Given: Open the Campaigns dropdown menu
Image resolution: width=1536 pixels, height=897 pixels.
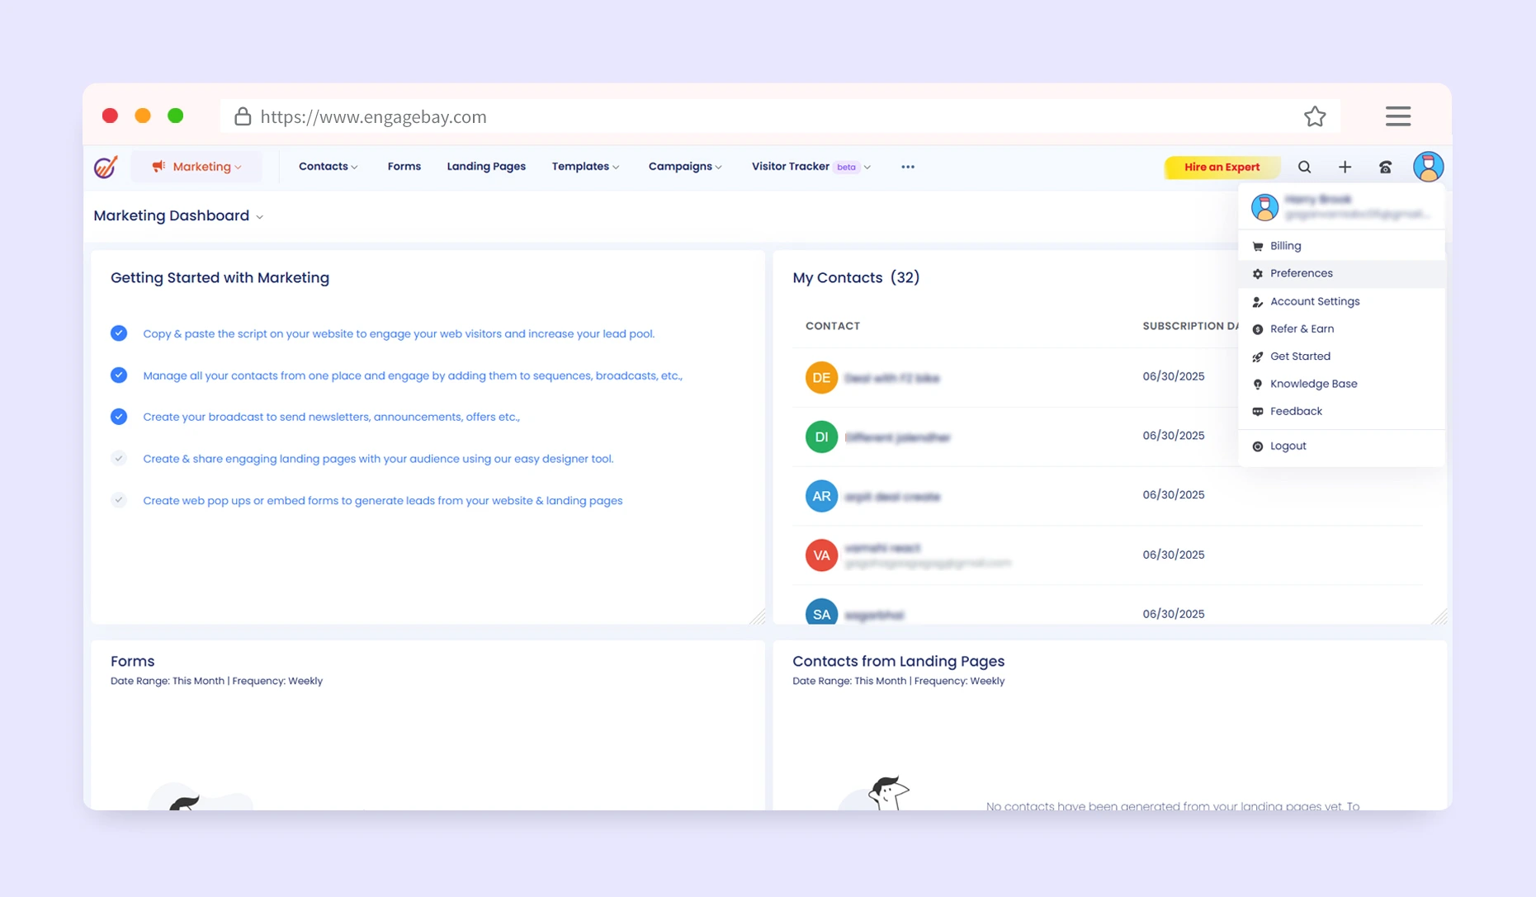Looking at the screenshot, I should pos(684,167).
